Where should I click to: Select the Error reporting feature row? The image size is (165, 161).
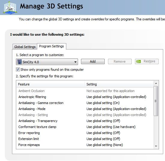pyautogui.click(x=85, y=133)
